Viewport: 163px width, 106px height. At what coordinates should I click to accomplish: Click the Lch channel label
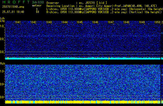click(2, 18)
